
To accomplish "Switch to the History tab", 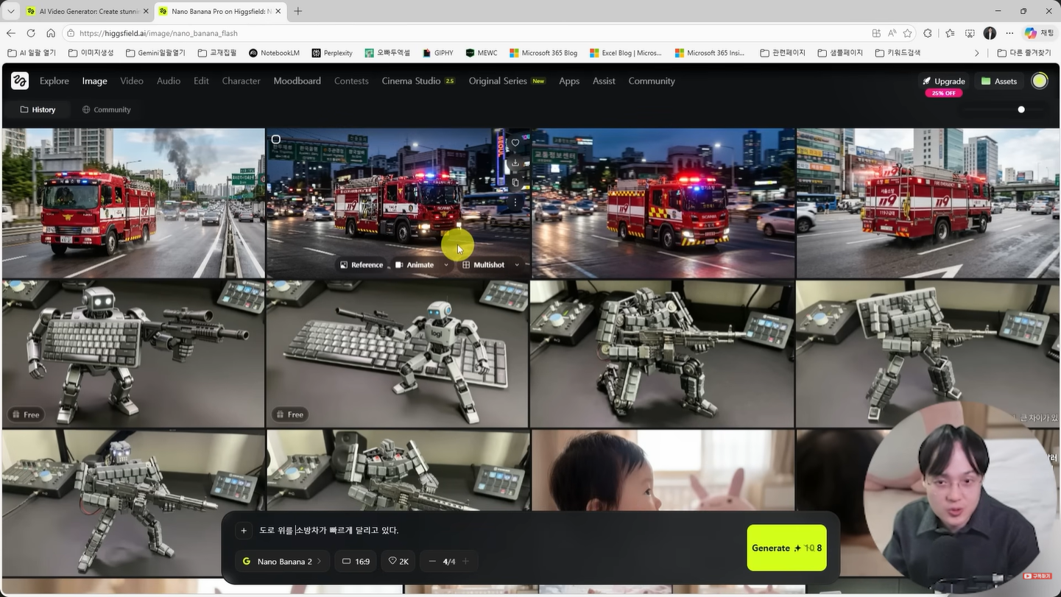I will [38, 110].
